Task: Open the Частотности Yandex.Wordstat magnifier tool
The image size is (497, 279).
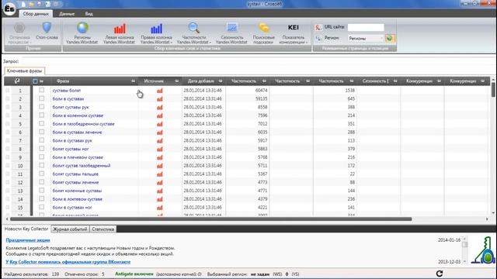Action: point(193,33)
